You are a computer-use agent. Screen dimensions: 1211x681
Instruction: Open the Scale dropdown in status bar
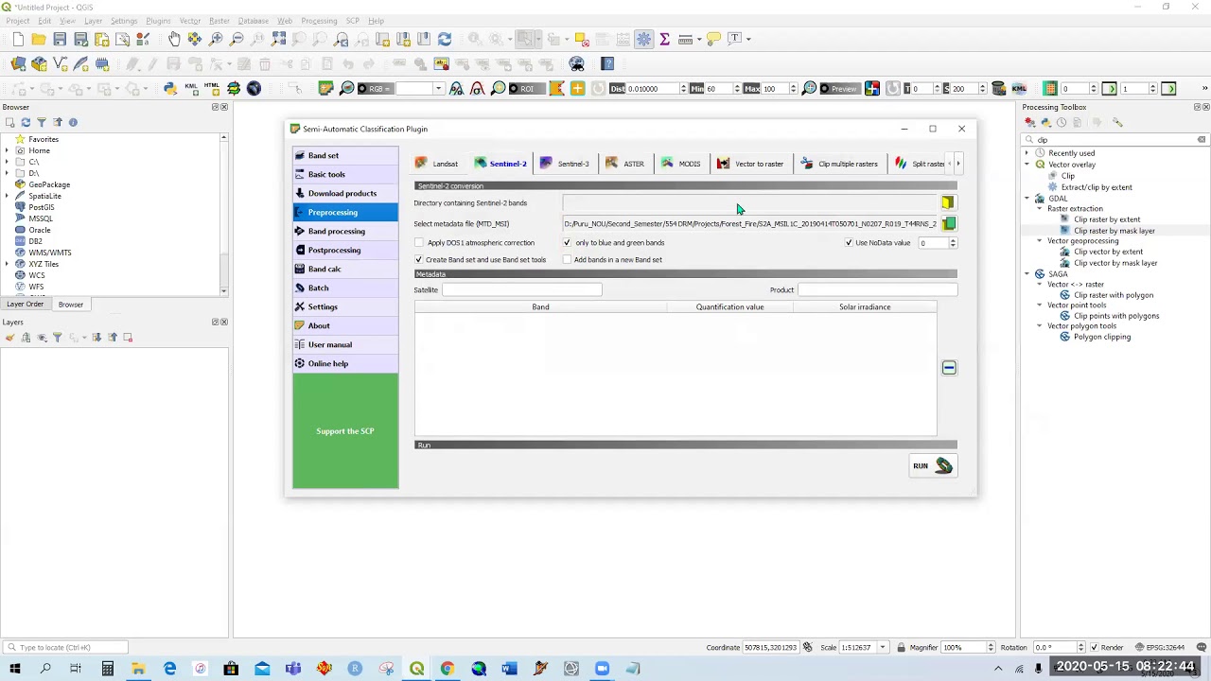point(883,648)
